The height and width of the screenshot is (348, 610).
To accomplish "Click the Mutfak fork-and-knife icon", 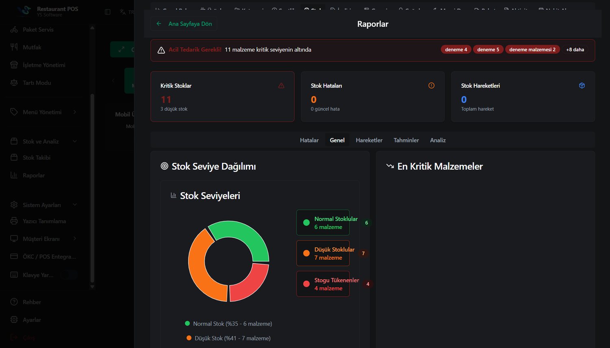I will 14,47.
